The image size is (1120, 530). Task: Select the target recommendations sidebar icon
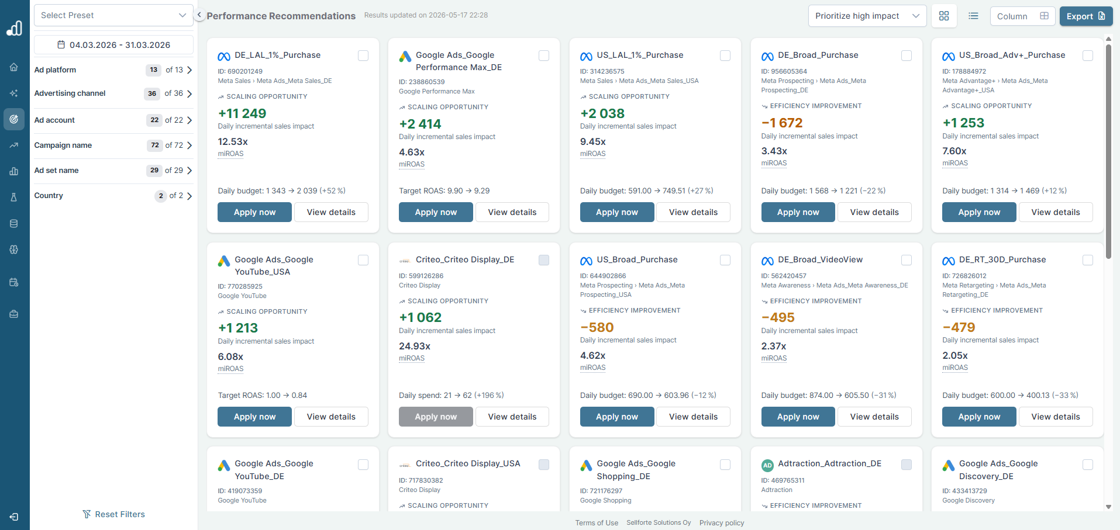pyautogui.click(x=14, y=119)
